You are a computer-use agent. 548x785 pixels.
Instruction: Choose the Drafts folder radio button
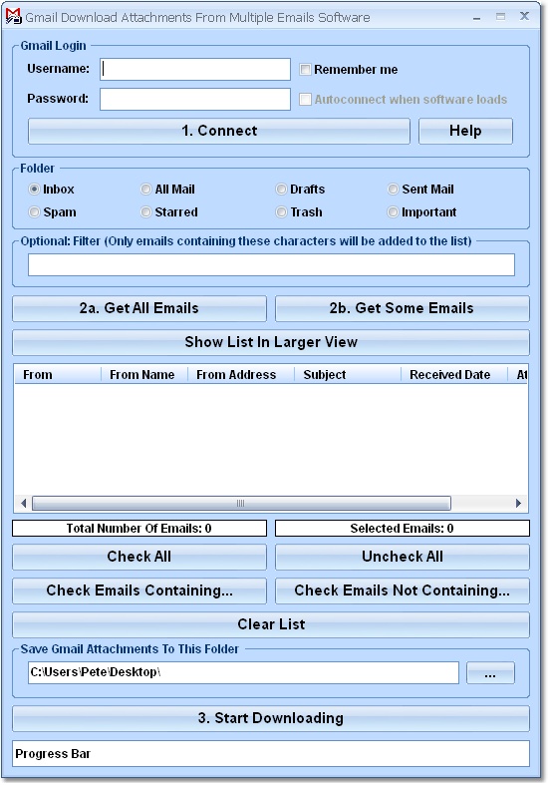coord(281,190)
